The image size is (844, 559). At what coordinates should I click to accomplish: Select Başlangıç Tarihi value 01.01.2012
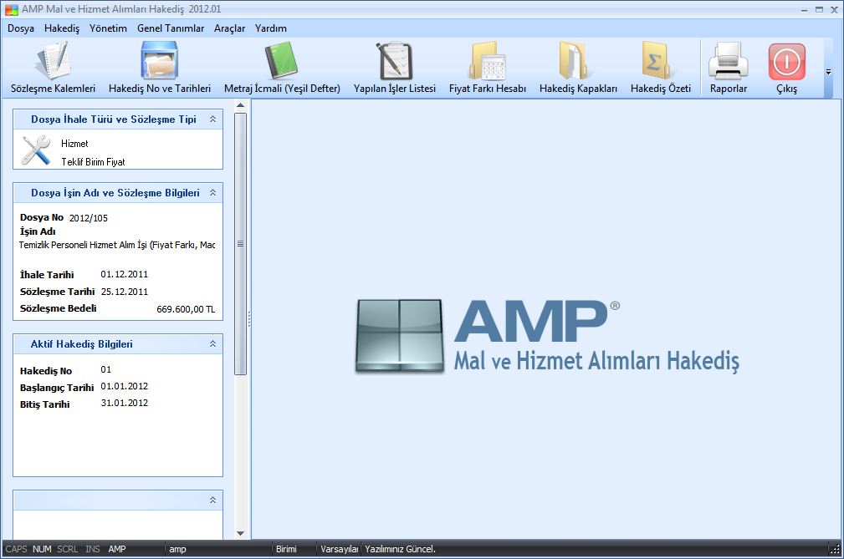[125, 386]
